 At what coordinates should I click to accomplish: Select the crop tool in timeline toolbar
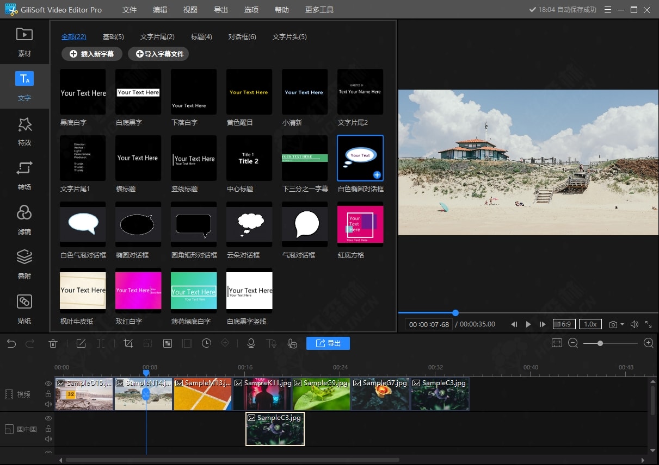pyautogui.click(x=128, y=343)
